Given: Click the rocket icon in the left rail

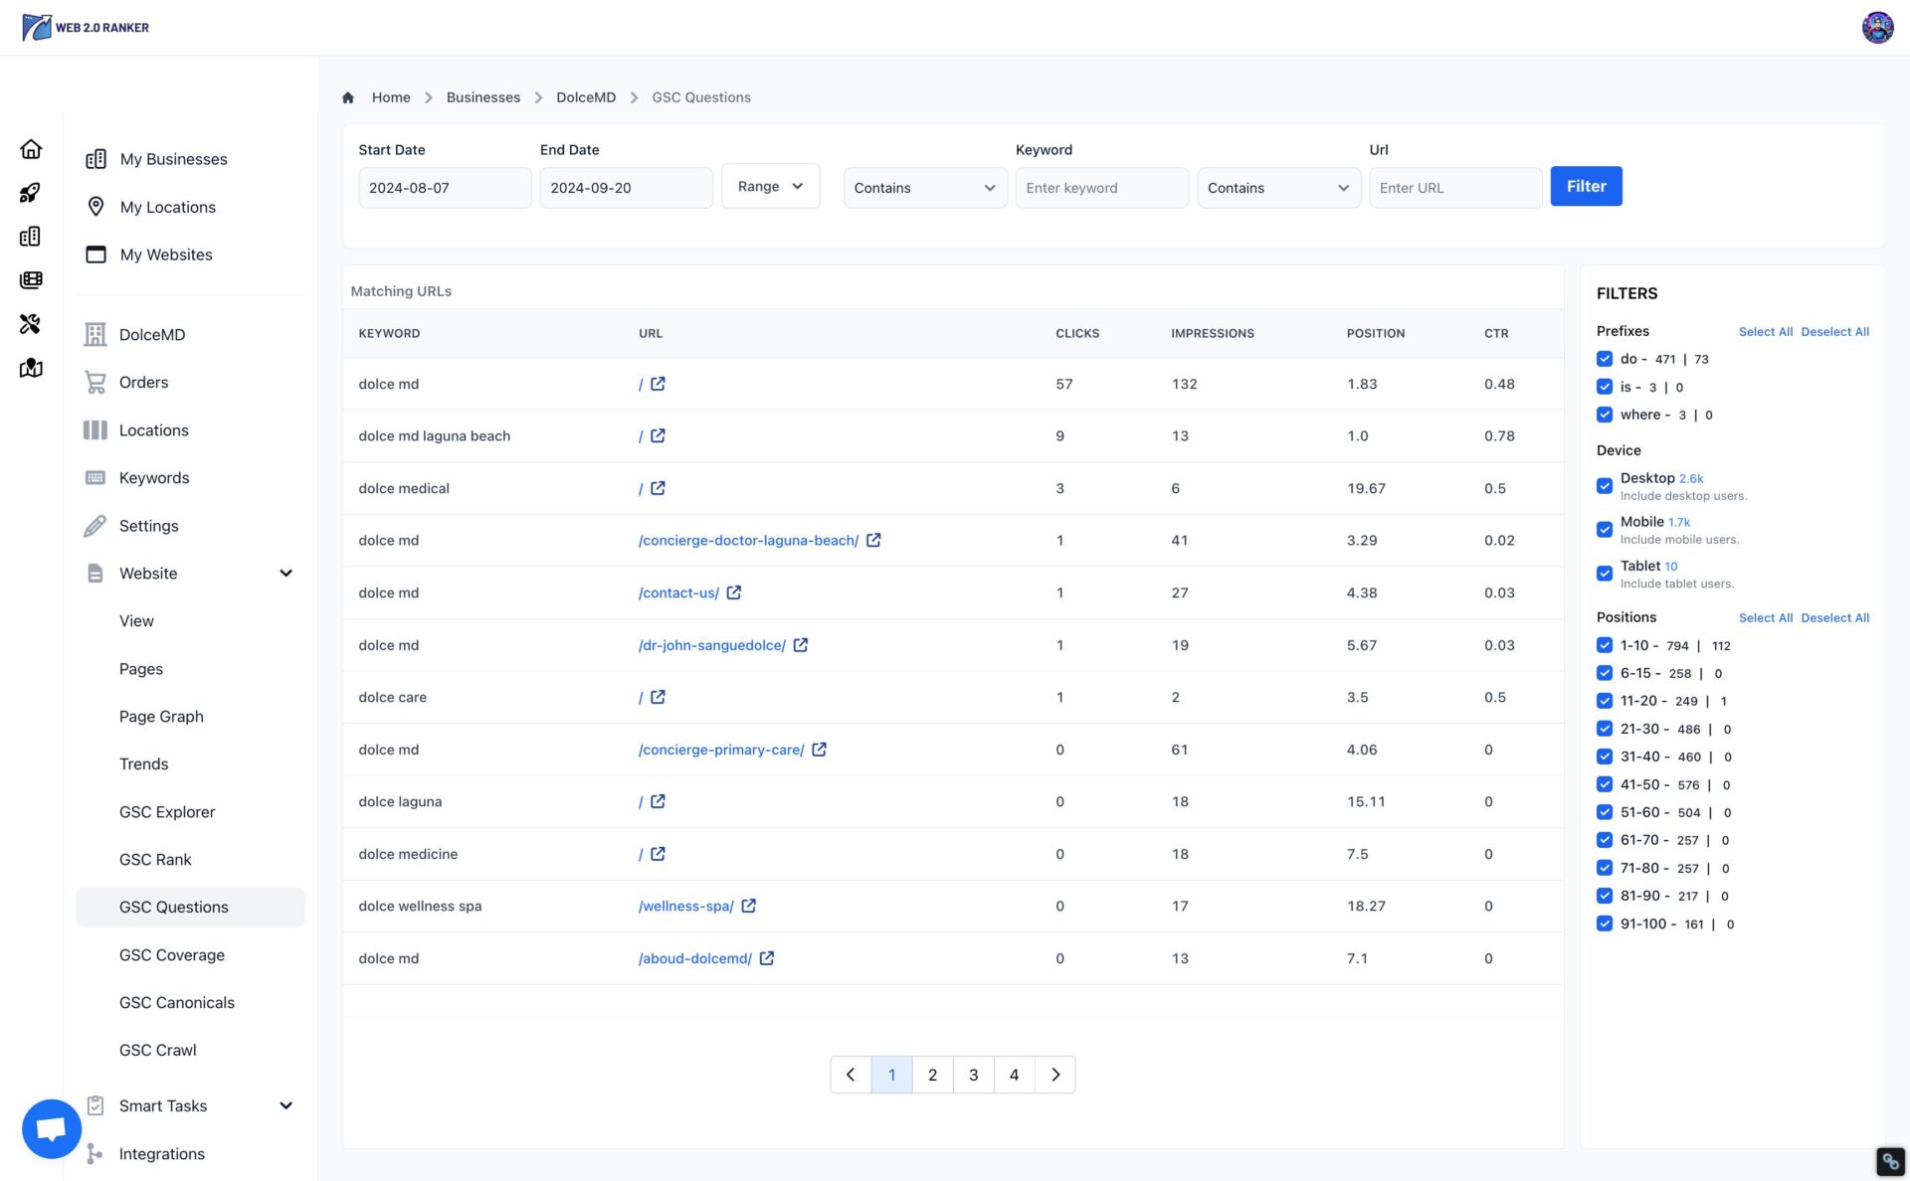Looking at the screenshot, I should coord(31,193).
